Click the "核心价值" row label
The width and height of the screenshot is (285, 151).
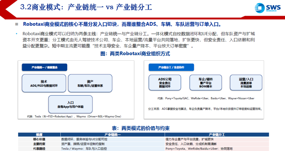coord(39,139)
